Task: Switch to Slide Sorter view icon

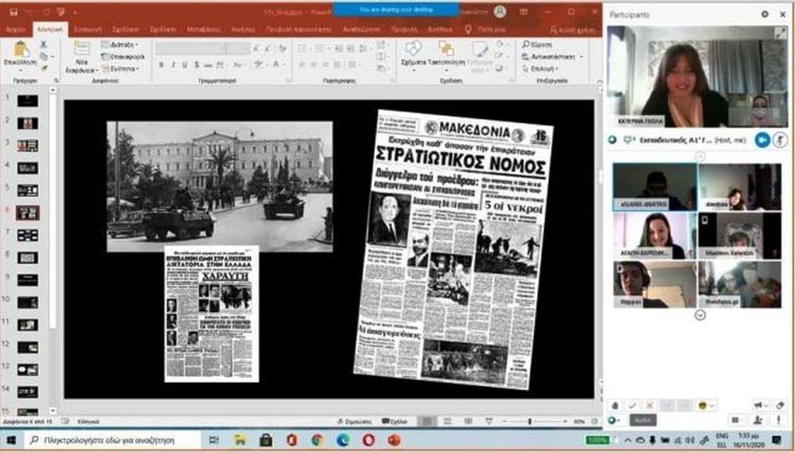Action: 447,421
